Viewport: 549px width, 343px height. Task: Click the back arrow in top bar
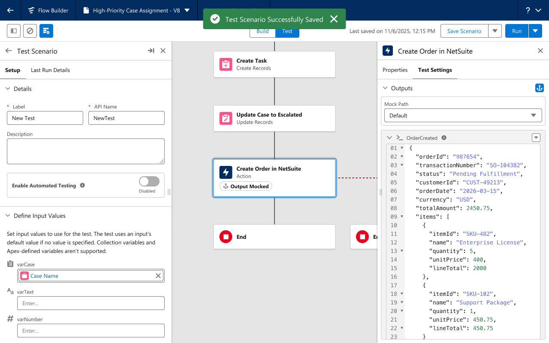(10, 10)
